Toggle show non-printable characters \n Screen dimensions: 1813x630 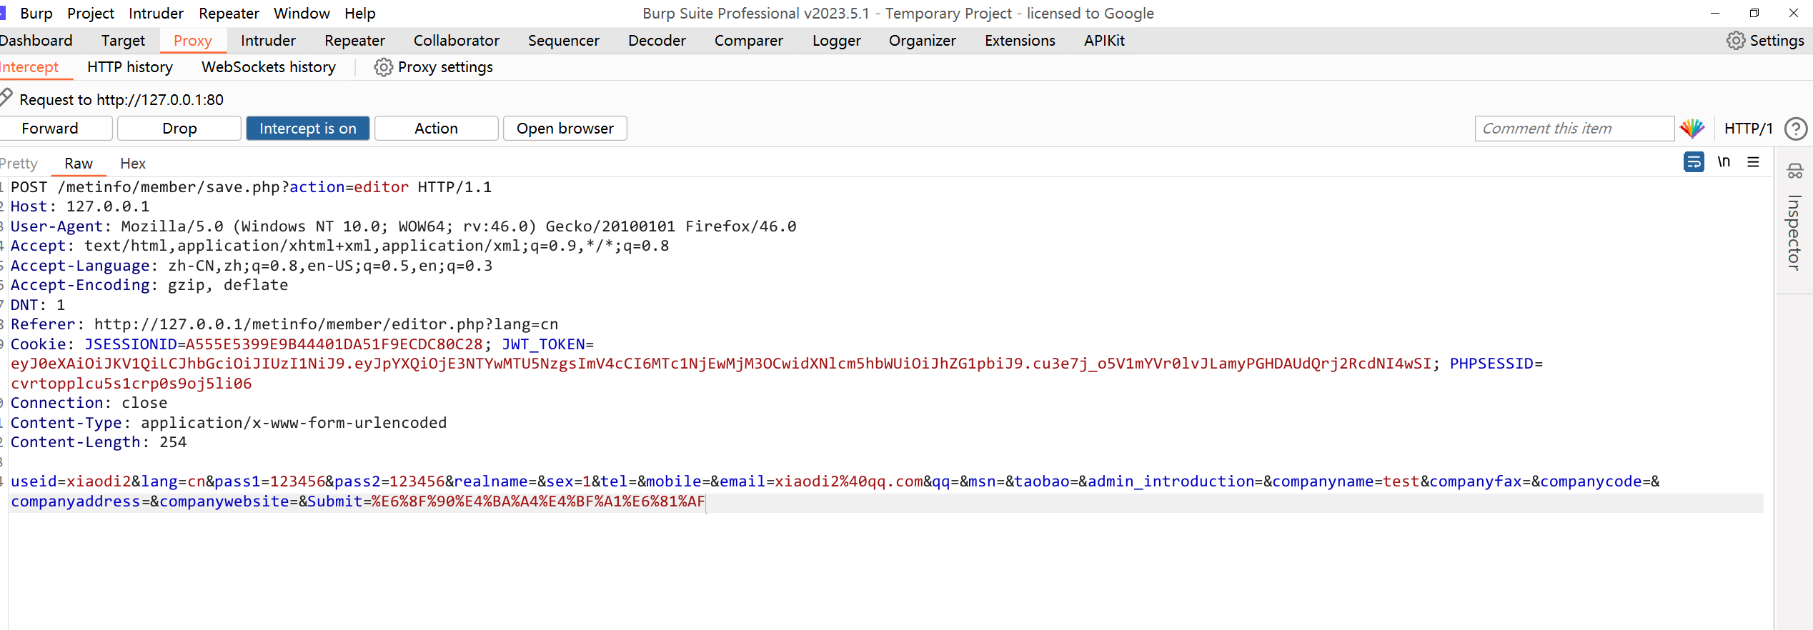[1724, 162]
